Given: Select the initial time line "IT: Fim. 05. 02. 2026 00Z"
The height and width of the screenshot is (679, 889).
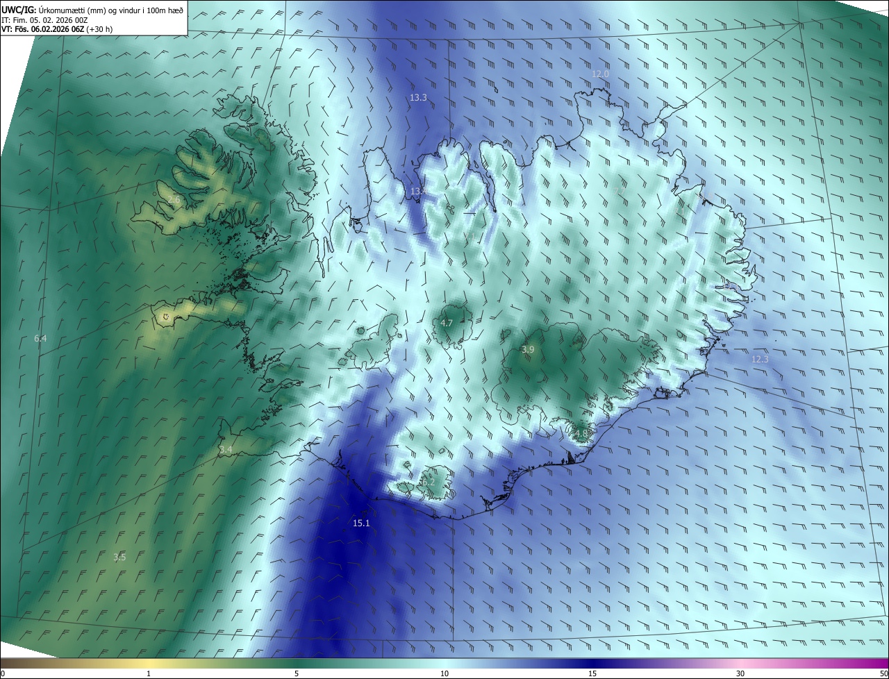Looking at the screenshot, I should (44, 20).
